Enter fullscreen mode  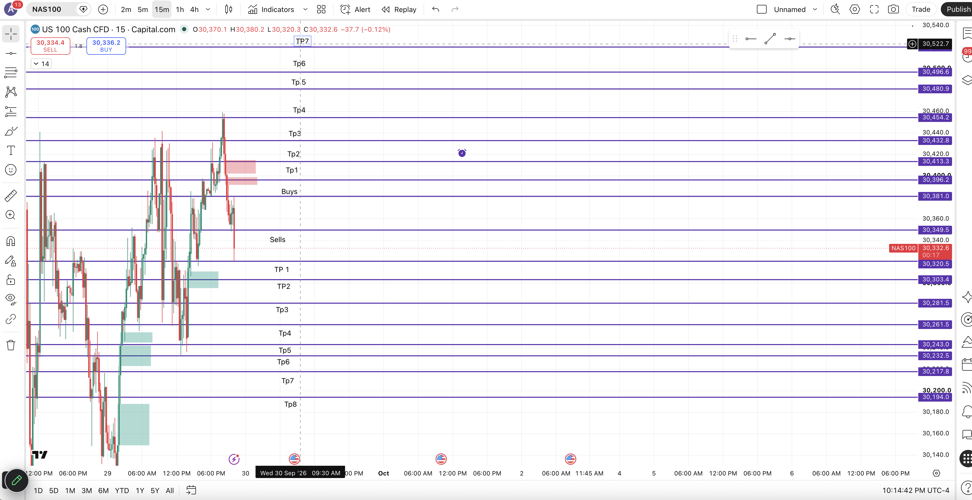click(874, 9)
